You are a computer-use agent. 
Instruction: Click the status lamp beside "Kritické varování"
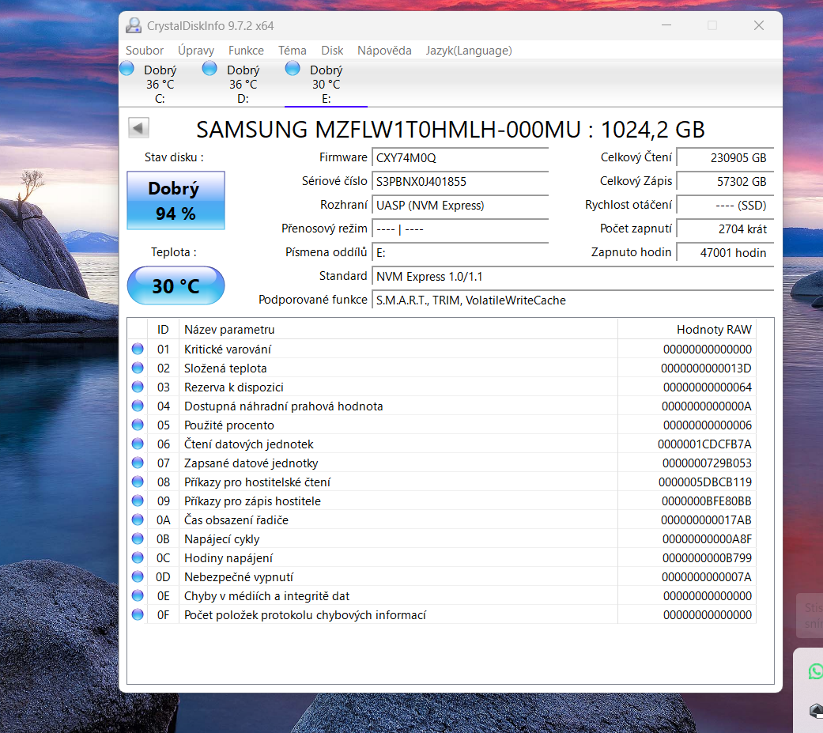(137, 349)
